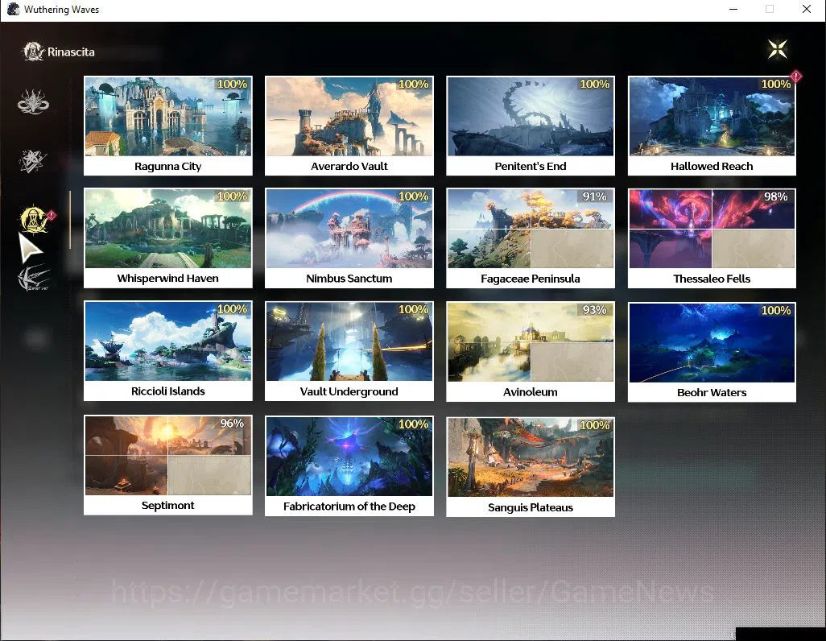Select the Whisperwind Haven card
The height and width of the screenshot is (641, 826).
pos(168,238)
